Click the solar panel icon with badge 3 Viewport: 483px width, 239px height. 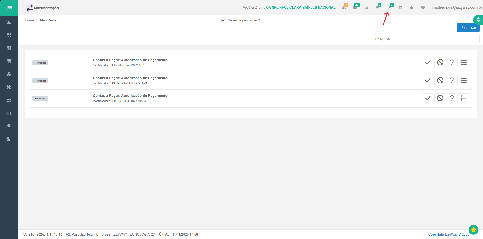(389, 7)
